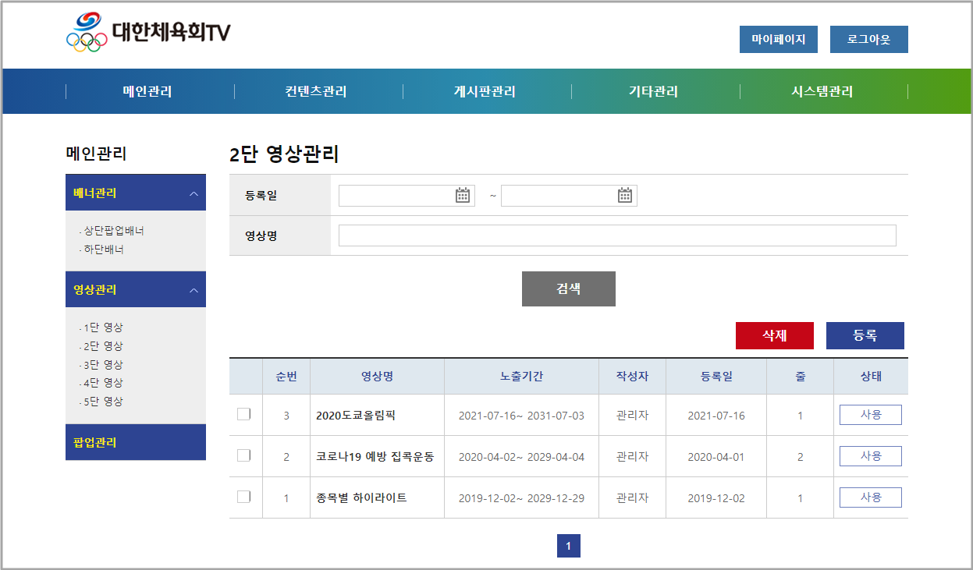Click the registration date 2021-07-16 cell
The height and width of the screenshot is (570, 973).
[716, 416]
